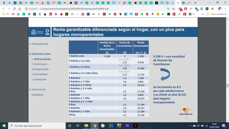Open File Explorer from the taskbar

pyautogui.click(x=86, y=125)
